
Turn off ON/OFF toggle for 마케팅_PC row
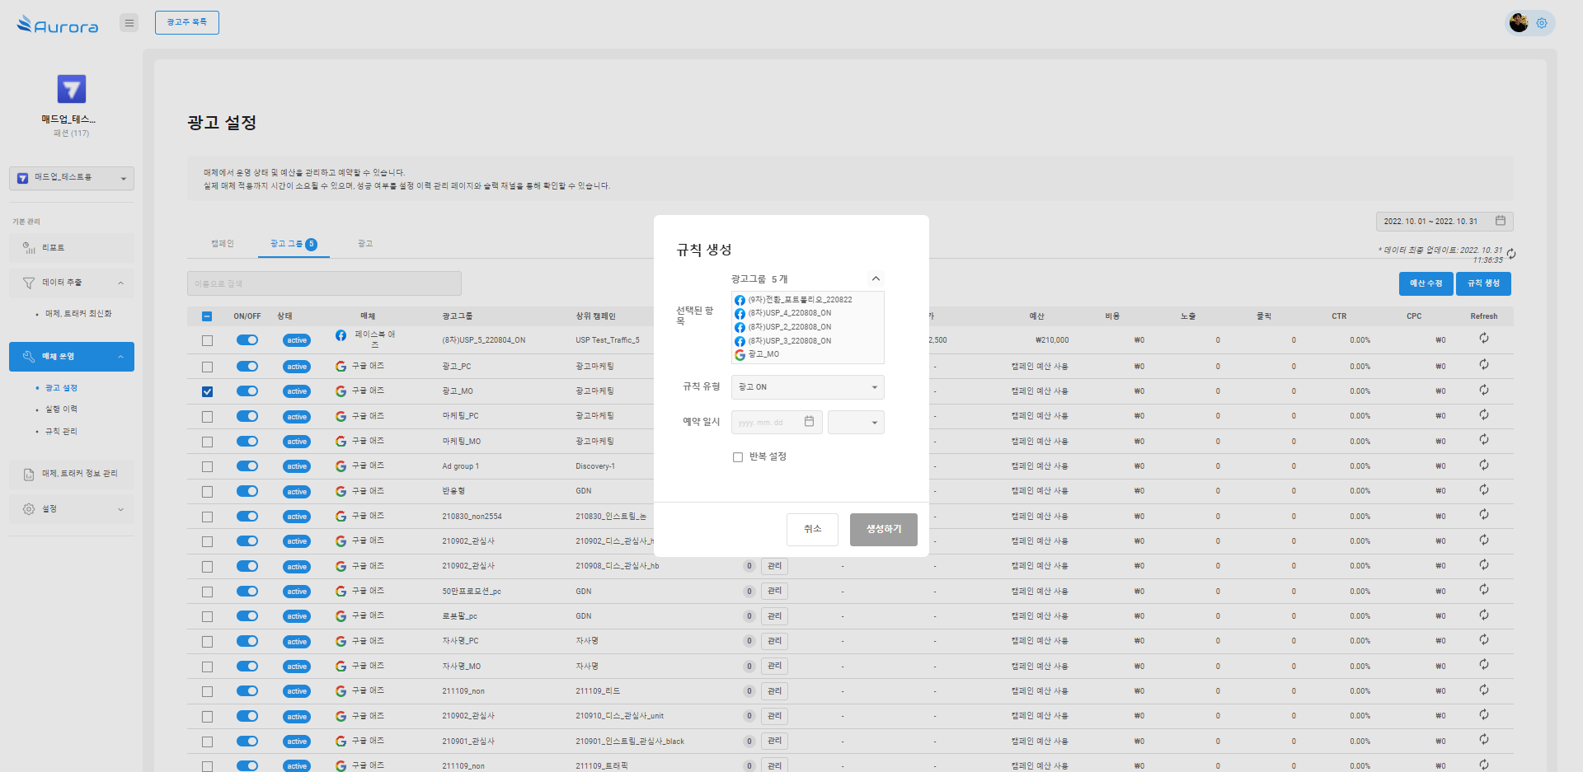tap(247, 416)
